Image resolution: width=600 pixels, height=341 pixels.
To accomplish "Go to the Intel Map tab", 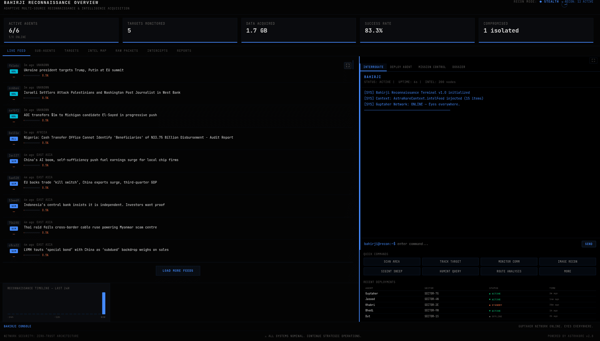I will pyautogui.click(x=97, y=51).
